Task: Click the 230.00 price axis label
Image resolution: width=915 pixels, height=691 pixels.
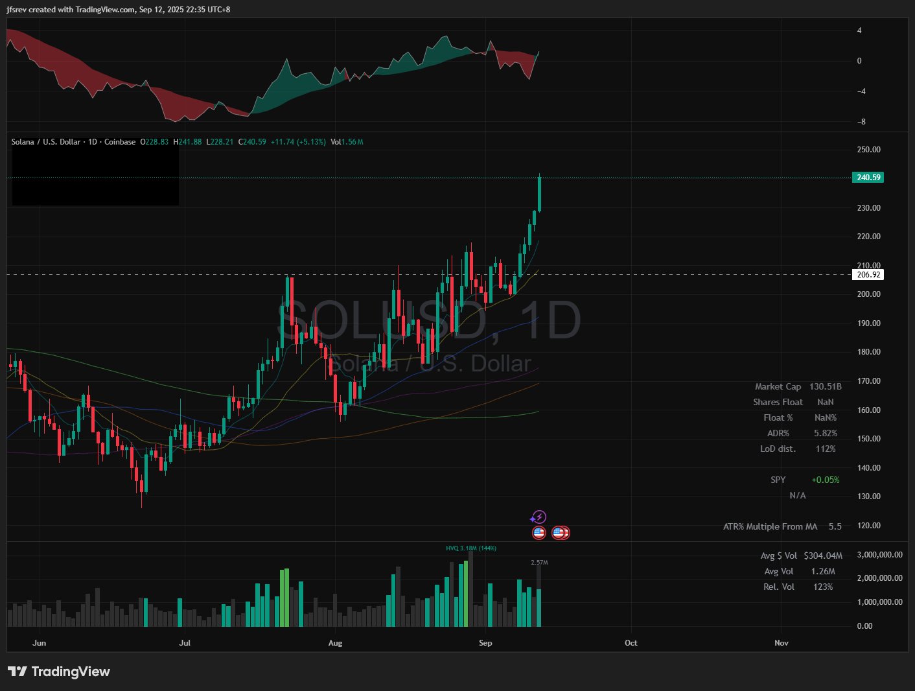Action: 868,208
